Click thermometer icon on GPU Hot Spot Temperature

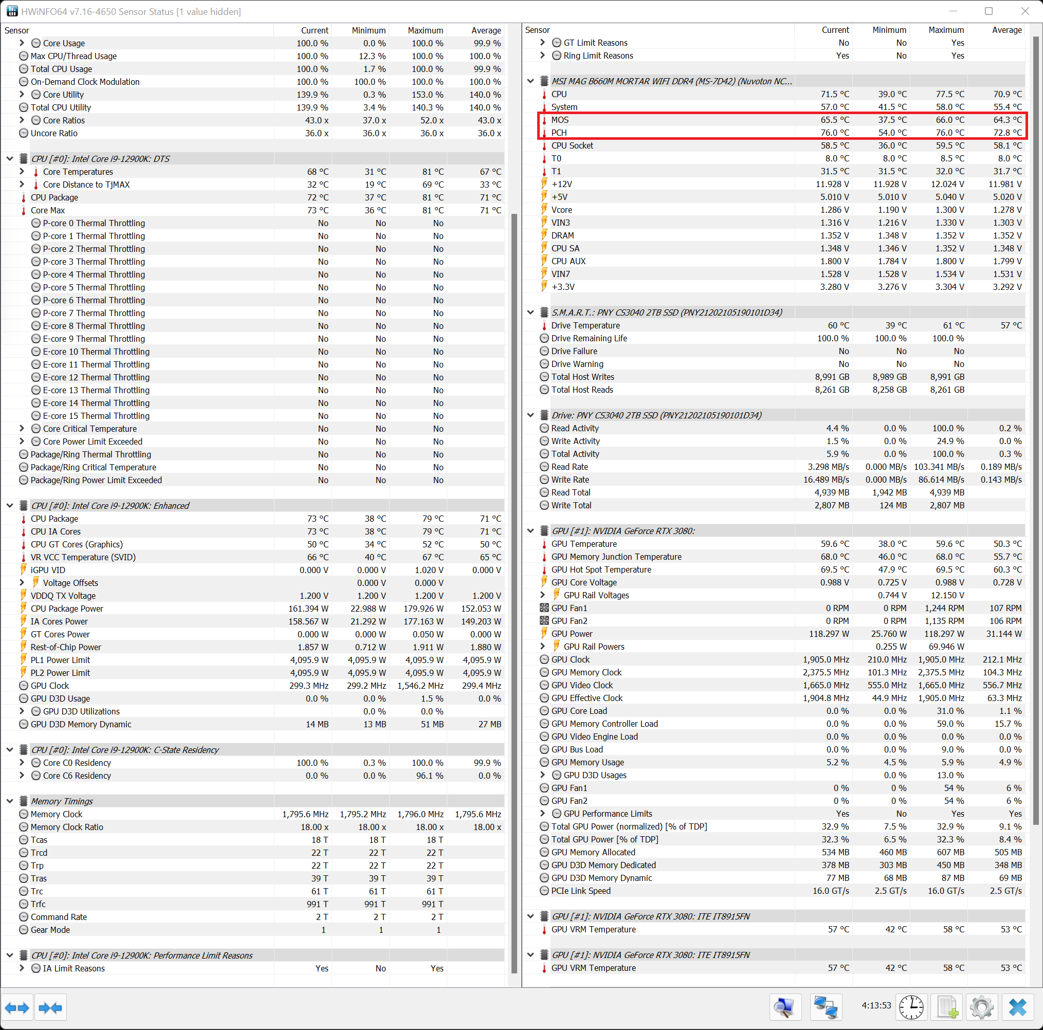544,569
